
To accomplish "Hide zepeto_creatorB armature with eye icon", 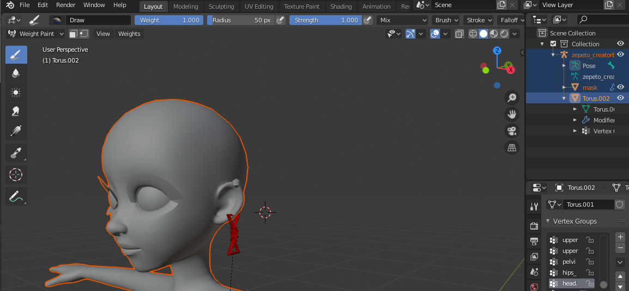I will click(x=621, y=54).
